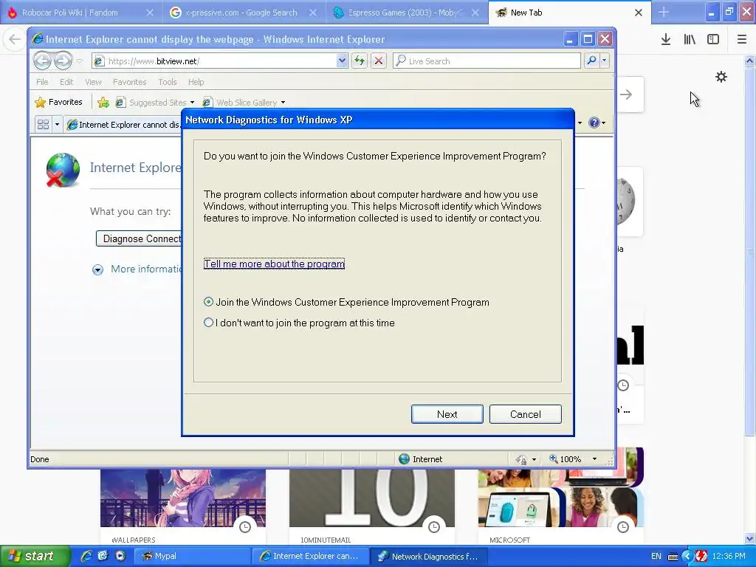Click the Internet Explorer Forward arrow button
The width and height of the screenshot is (756, 567).
[x=63, y=61]
